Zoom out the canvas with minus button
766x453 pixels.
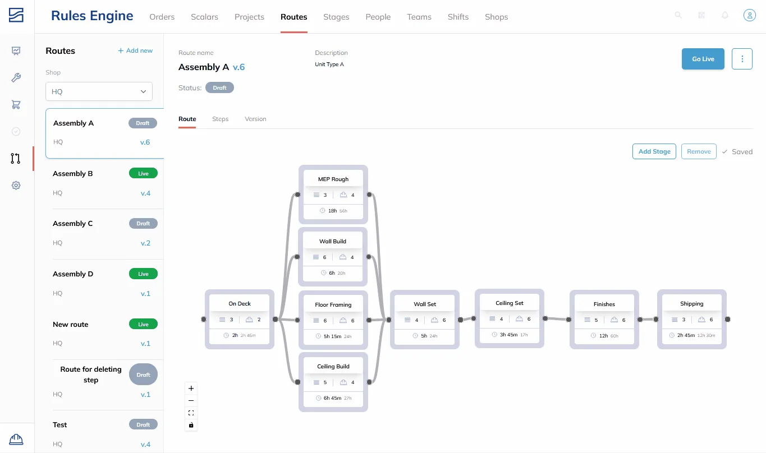tap(191, 400)
